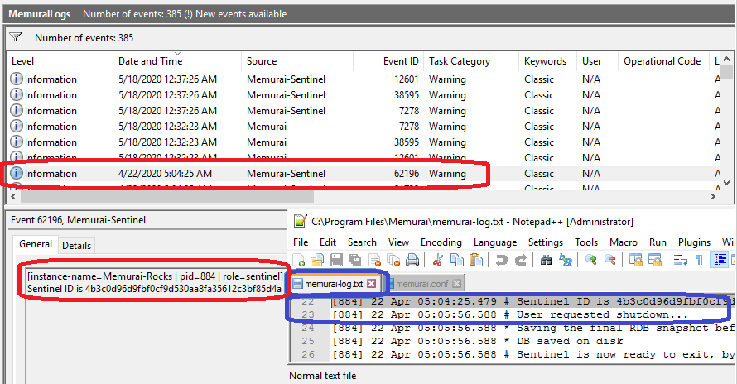The image size is (737, 384).
Task: Click the Replace icon
Action: (565, 260)
